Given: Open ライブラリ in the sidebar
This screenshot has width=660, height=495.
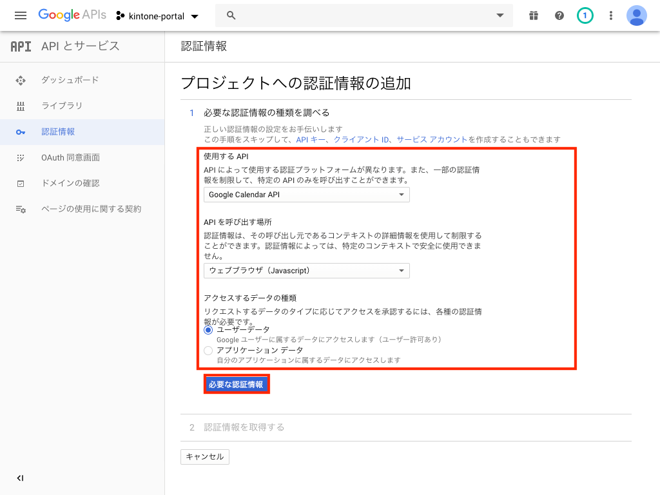Looking at the screenshot, I should point(62,106).
